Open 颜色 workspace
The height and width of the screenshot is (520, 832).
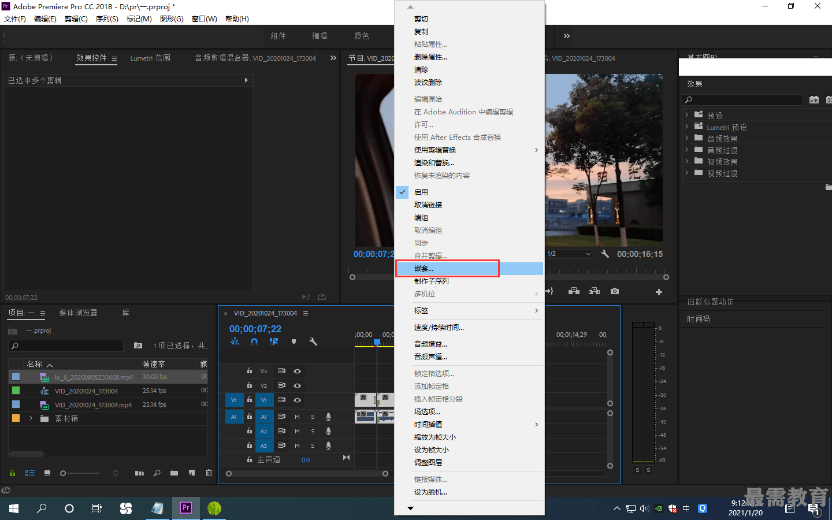pyautogui.click(x=361, y=36)
